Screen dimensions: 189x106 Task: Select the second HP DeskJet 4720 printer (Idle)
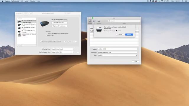pyautogui.click(x=27, y=25)
